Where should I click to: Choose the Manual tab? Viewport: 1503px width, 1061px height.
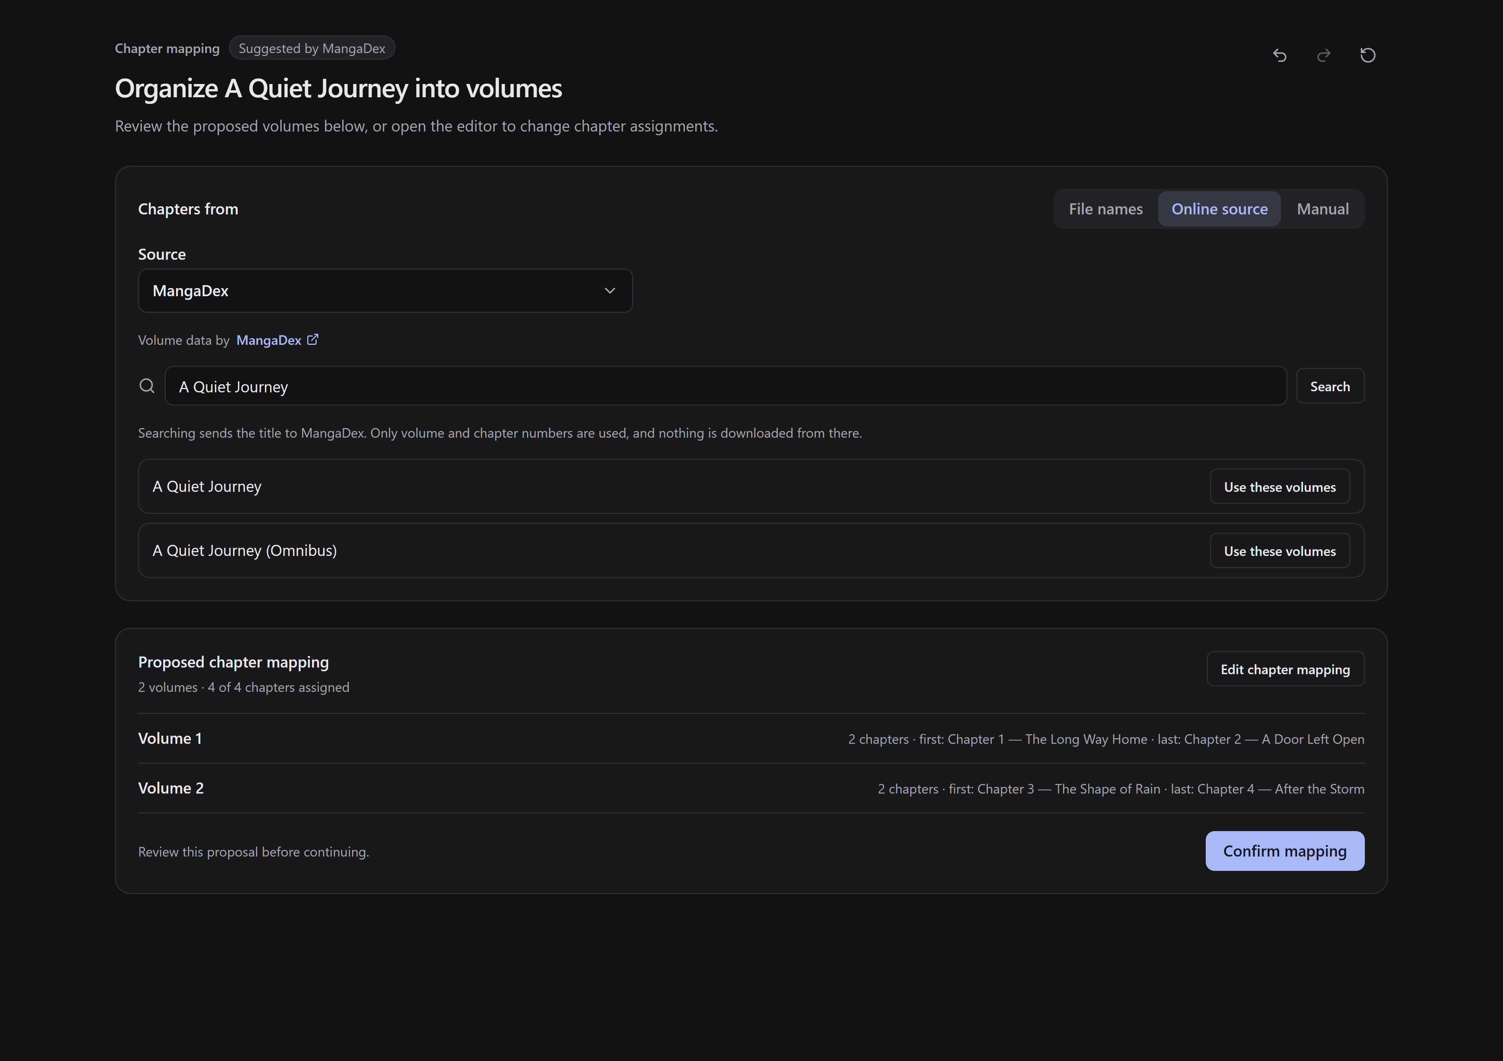(x=1322, y=209)
